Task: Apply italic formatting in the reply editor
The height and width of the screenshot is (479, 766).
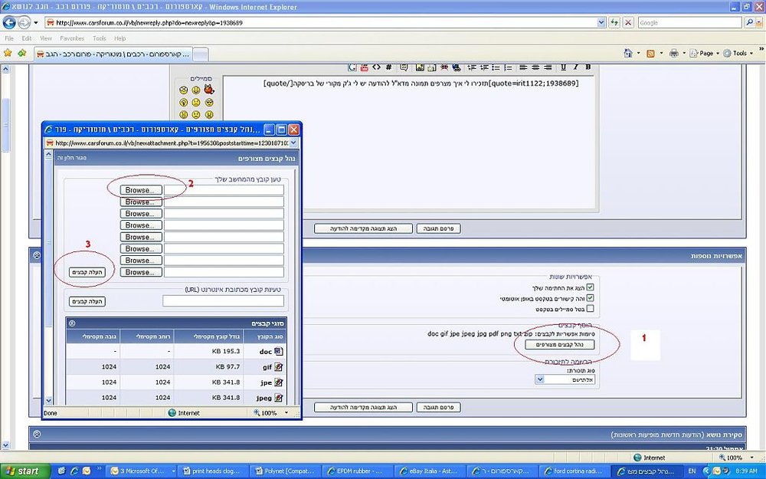Action: click(575, 67)
